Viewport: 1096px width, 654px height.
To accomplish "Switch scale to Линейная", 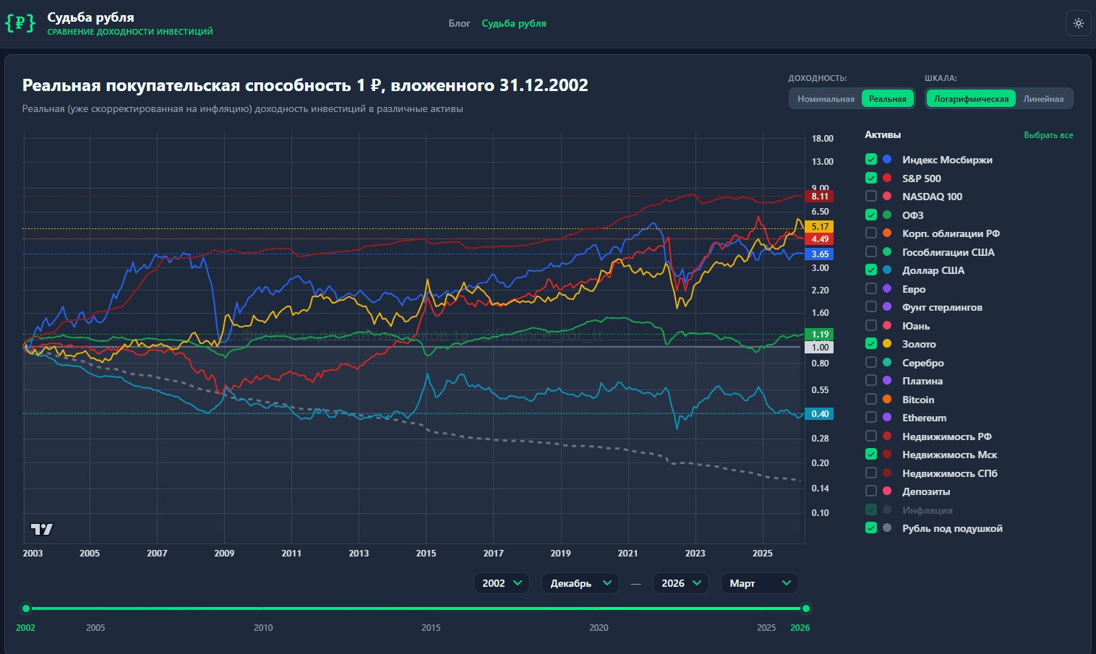I will pyautogui.click(x=1043, y=99).
